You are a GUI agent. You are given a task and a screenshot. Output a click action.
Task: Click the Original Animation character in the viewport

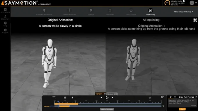(x=49, y=63)
